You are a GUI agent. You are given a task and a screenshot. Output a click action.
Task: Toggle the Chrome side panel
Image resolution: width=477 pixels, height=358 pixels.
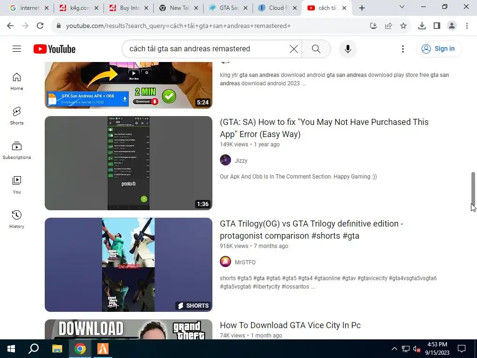point(437,26)
